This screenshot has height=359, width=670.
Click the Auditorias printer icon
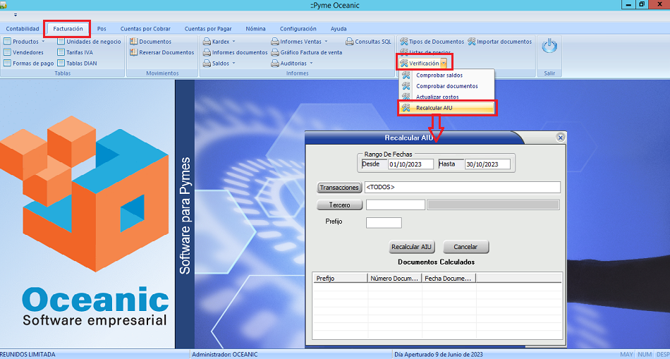click(275, 63)
